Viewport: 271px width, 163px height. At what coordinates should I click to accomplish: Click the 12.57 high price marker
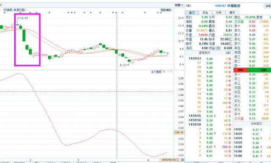23,18
